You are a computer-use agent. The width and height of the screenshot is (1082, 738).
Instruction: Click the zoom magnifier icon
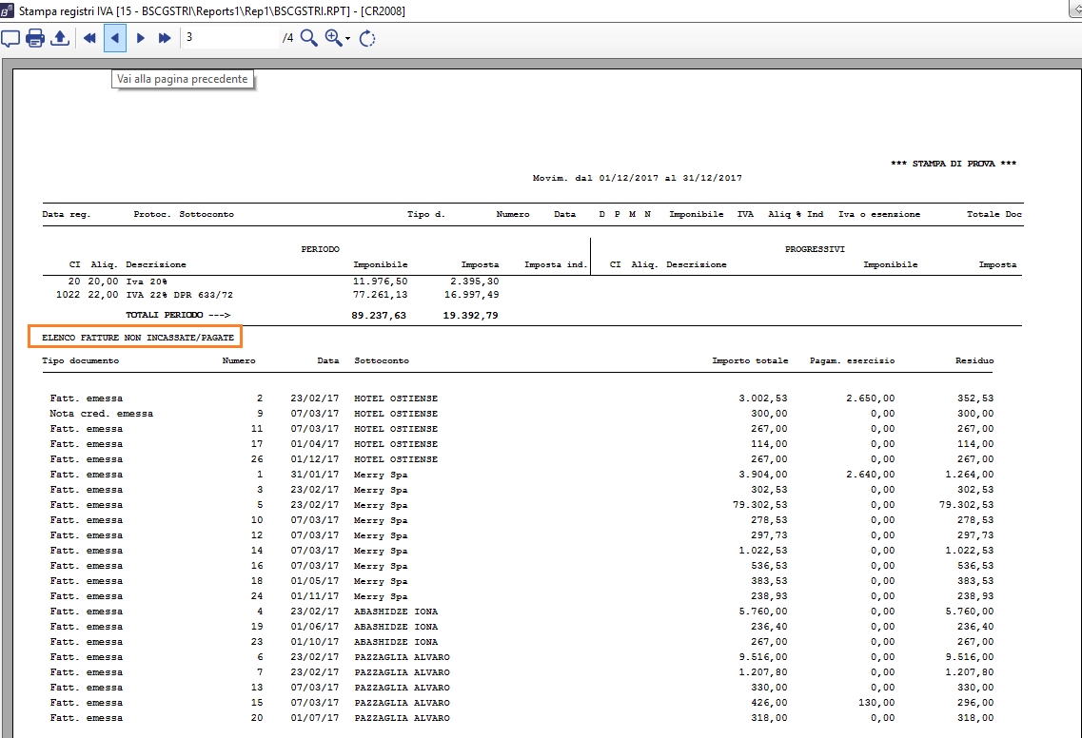coord(333,38)
